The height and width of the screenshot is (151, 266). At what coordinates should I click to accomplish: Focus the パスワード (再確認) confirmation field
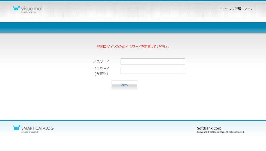153,71
